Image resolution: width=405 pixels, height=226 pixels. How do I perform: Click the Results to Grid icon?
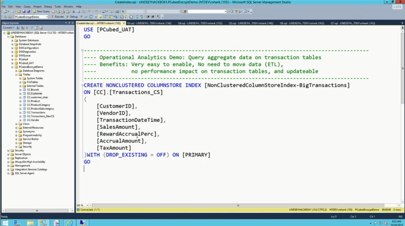click(x=126, y=17)
